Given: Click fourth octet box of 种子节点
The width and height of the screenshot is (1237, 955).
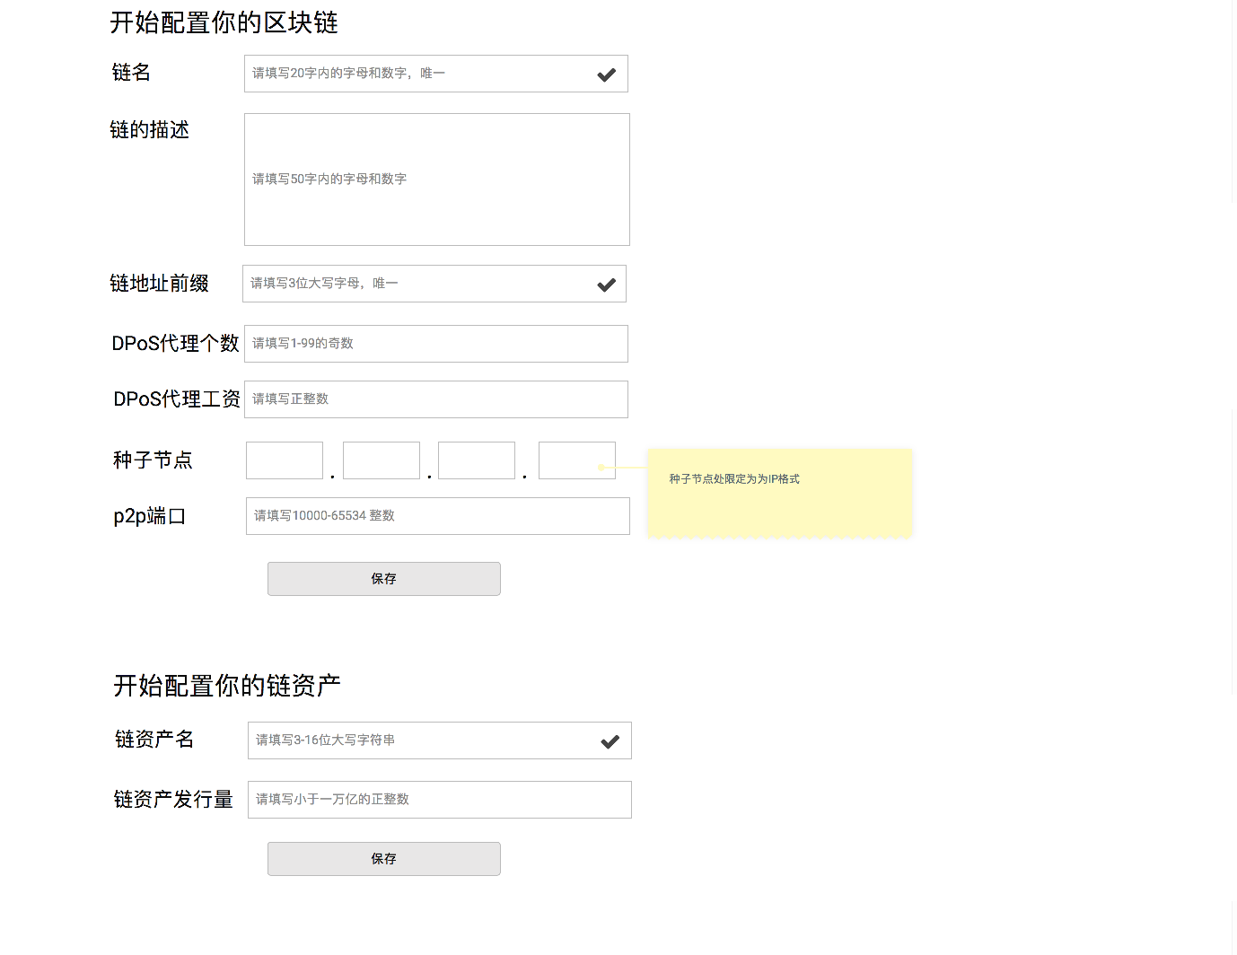Looking at the screenshot, I should pos(577,460).
